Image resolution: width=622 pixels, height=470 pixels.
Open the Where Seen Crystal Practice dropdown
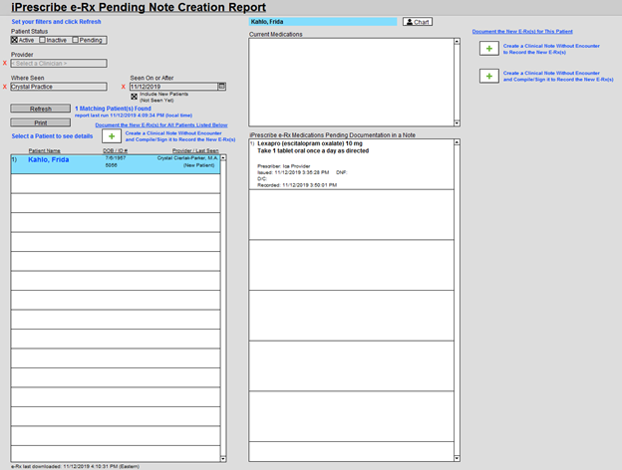tap(59, 87)
